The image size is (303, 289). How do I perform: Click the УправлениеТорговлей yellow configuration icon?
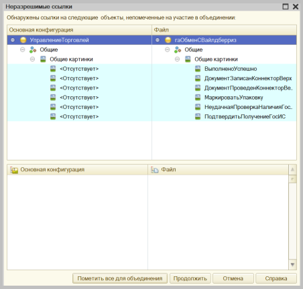coord(23,40)
